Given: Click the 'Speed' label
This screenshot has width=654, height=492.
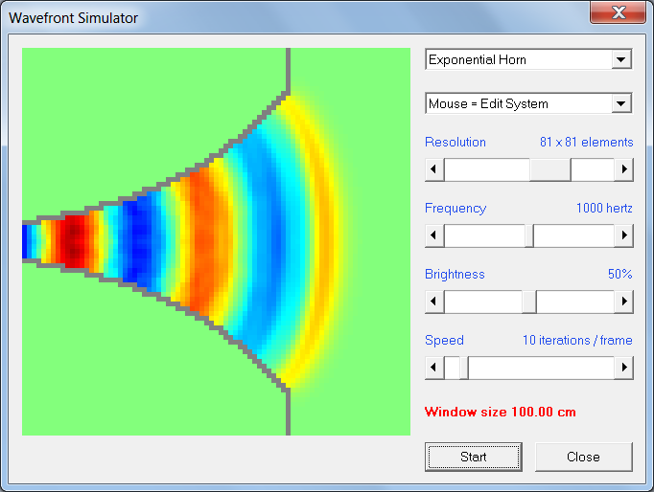Looking at the screenshot, I should pos(444,340).
